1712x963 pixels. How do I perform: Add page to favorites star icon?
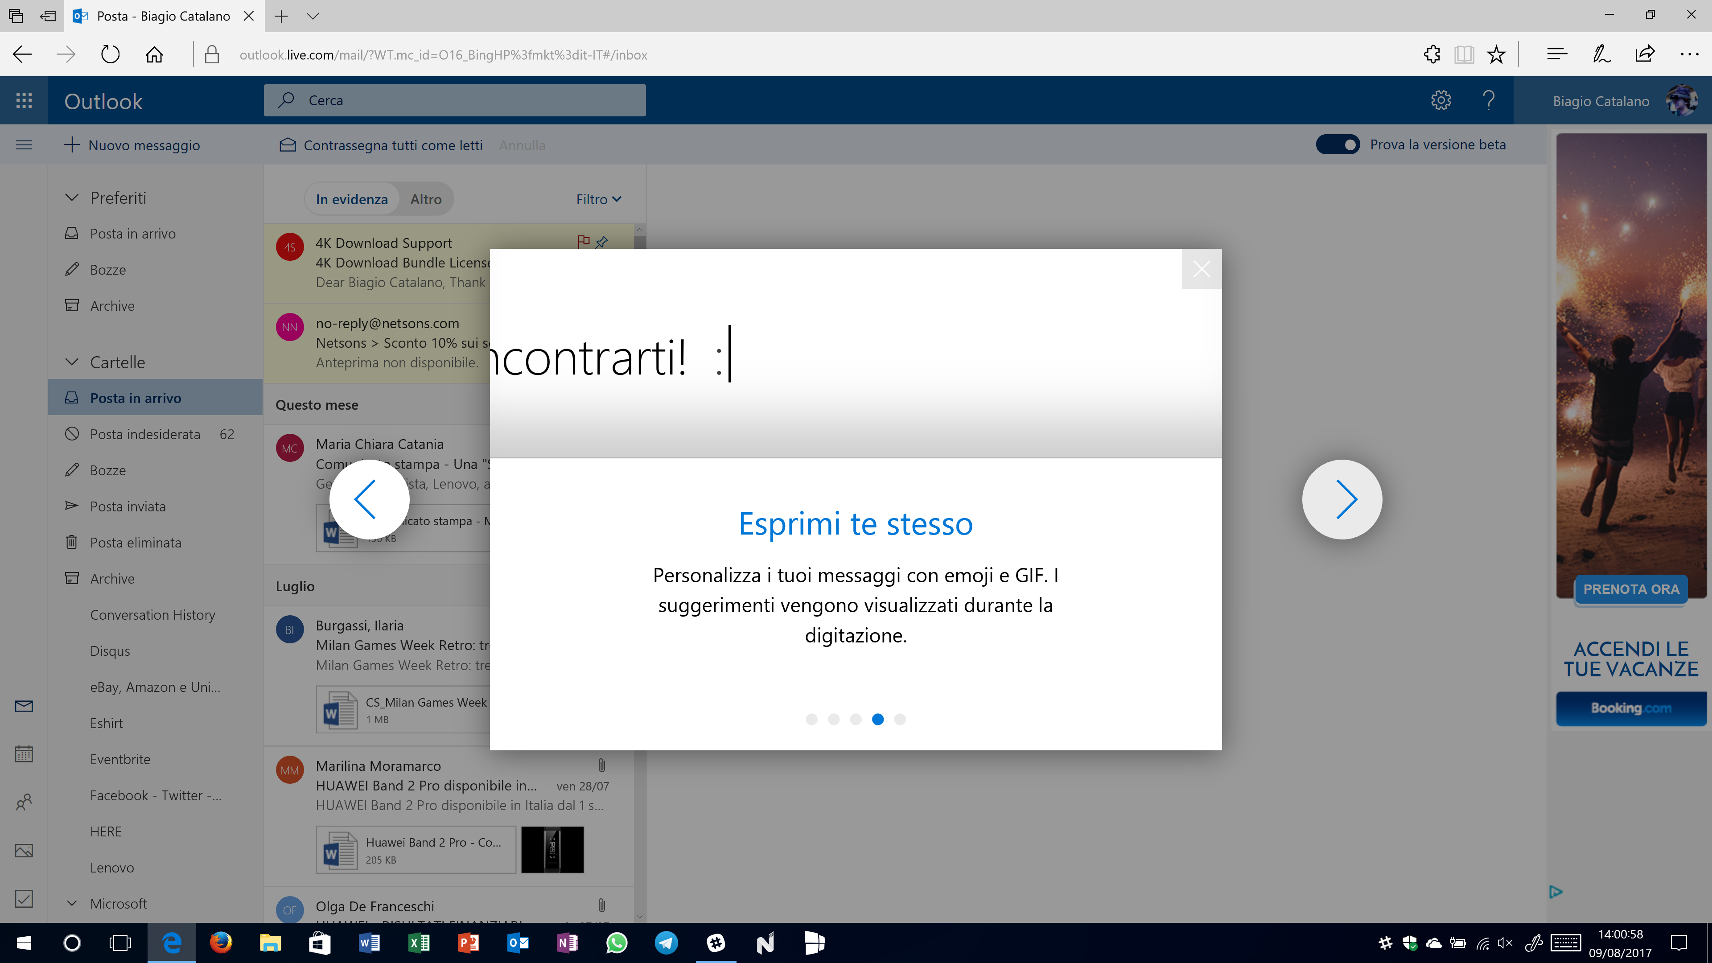(x=1496, y=54)
